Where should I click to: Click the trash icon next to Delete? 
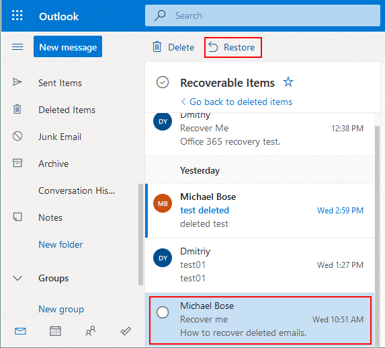[x=157, y=46]
